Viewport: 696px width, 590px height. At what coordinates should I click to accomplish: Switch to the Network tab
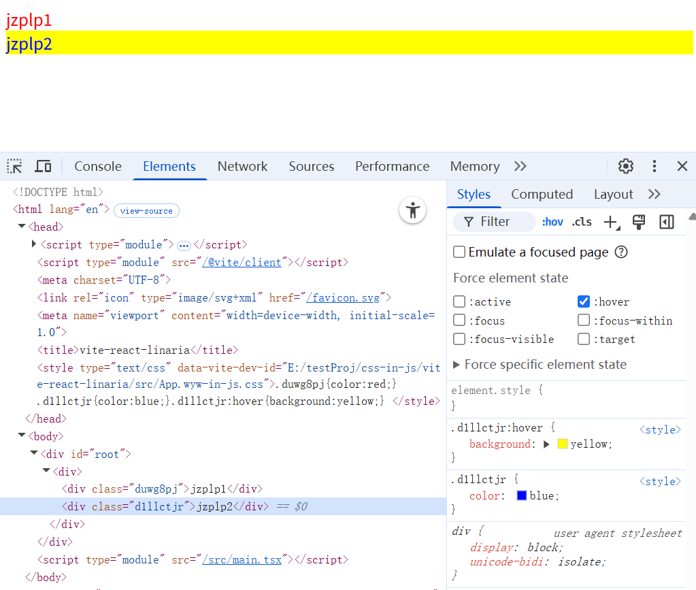pyautogui.click(x=242, y=167)
